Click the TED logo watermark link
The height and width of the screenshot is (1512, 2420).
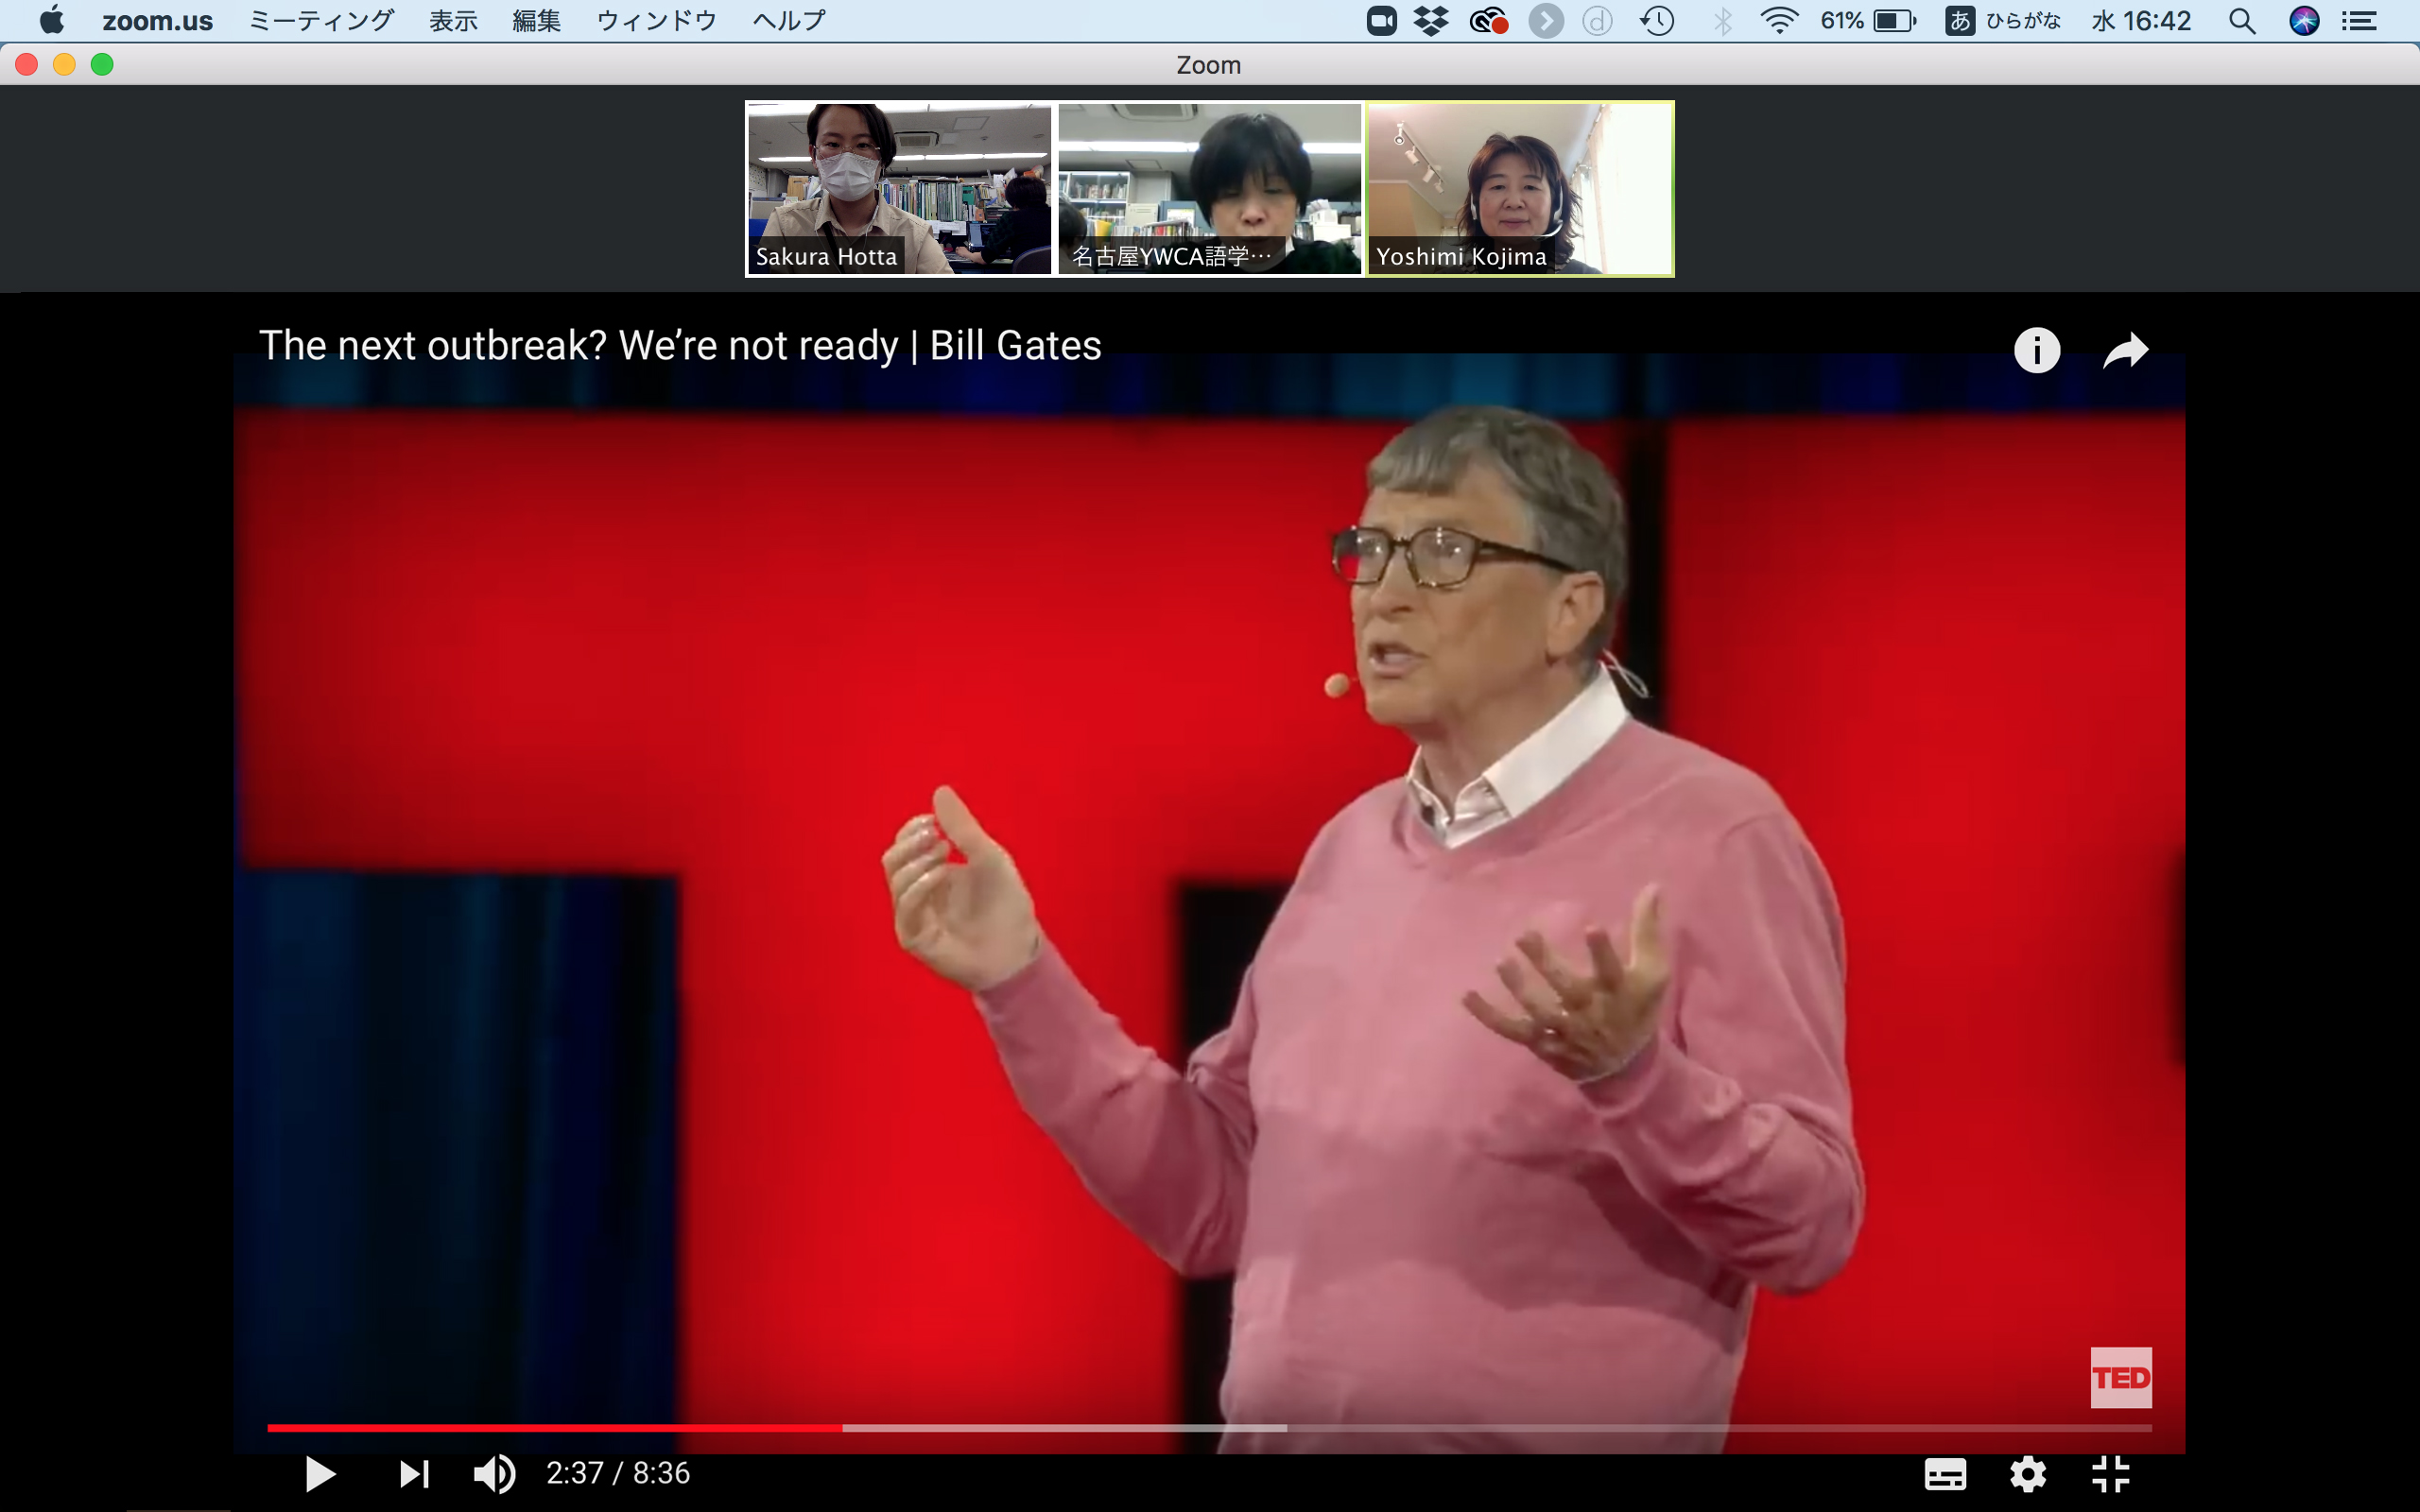point(2121,1378)
